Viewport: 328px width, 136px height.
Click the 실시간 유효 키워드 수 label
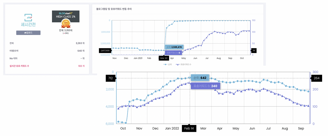19,66
